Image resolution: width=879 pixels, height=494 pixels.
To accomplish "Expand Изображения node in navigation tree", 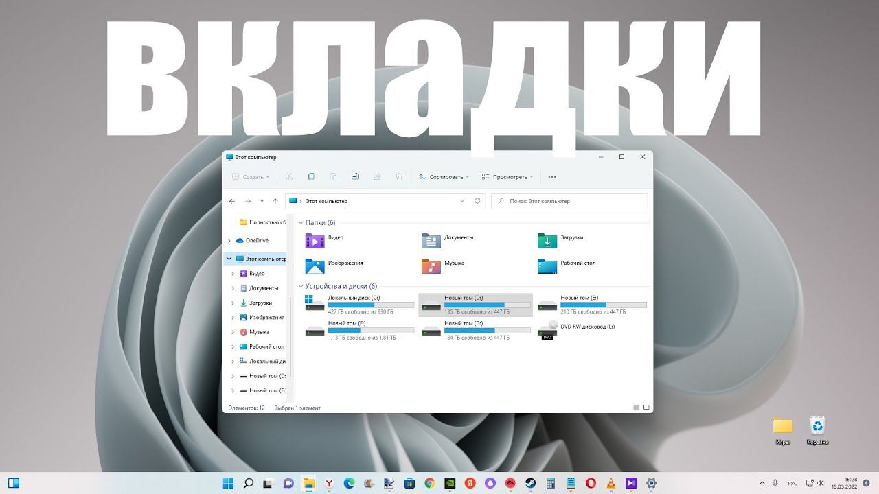I will (233, 318).
